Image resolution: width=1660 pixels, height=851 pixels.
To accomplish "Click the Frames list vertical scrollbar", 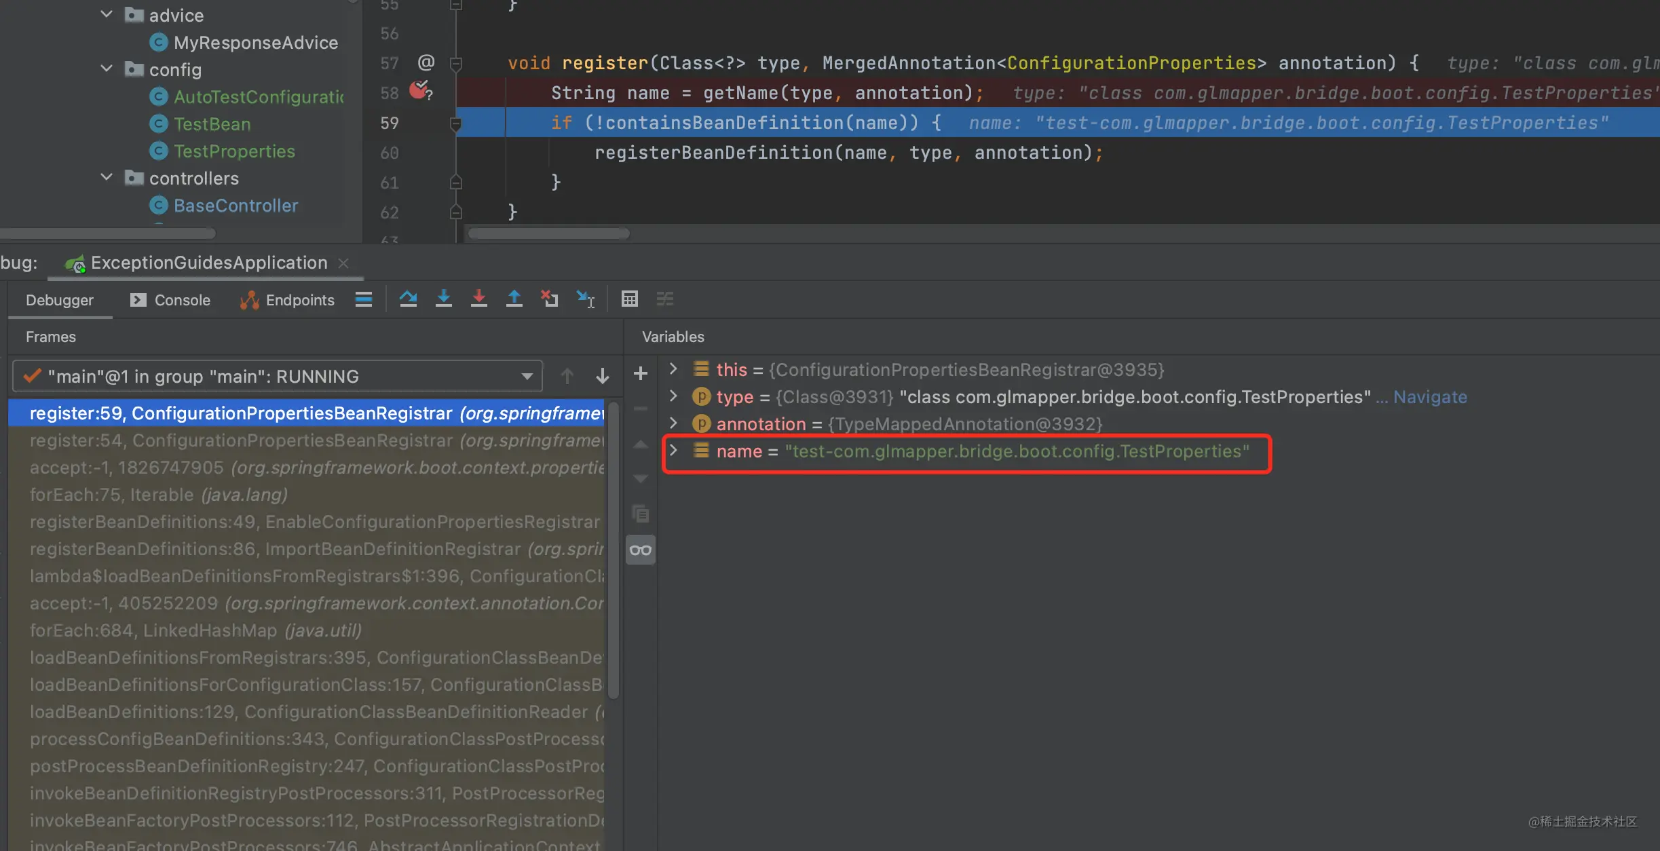I will pyautogui.click(x=614, y=550).
